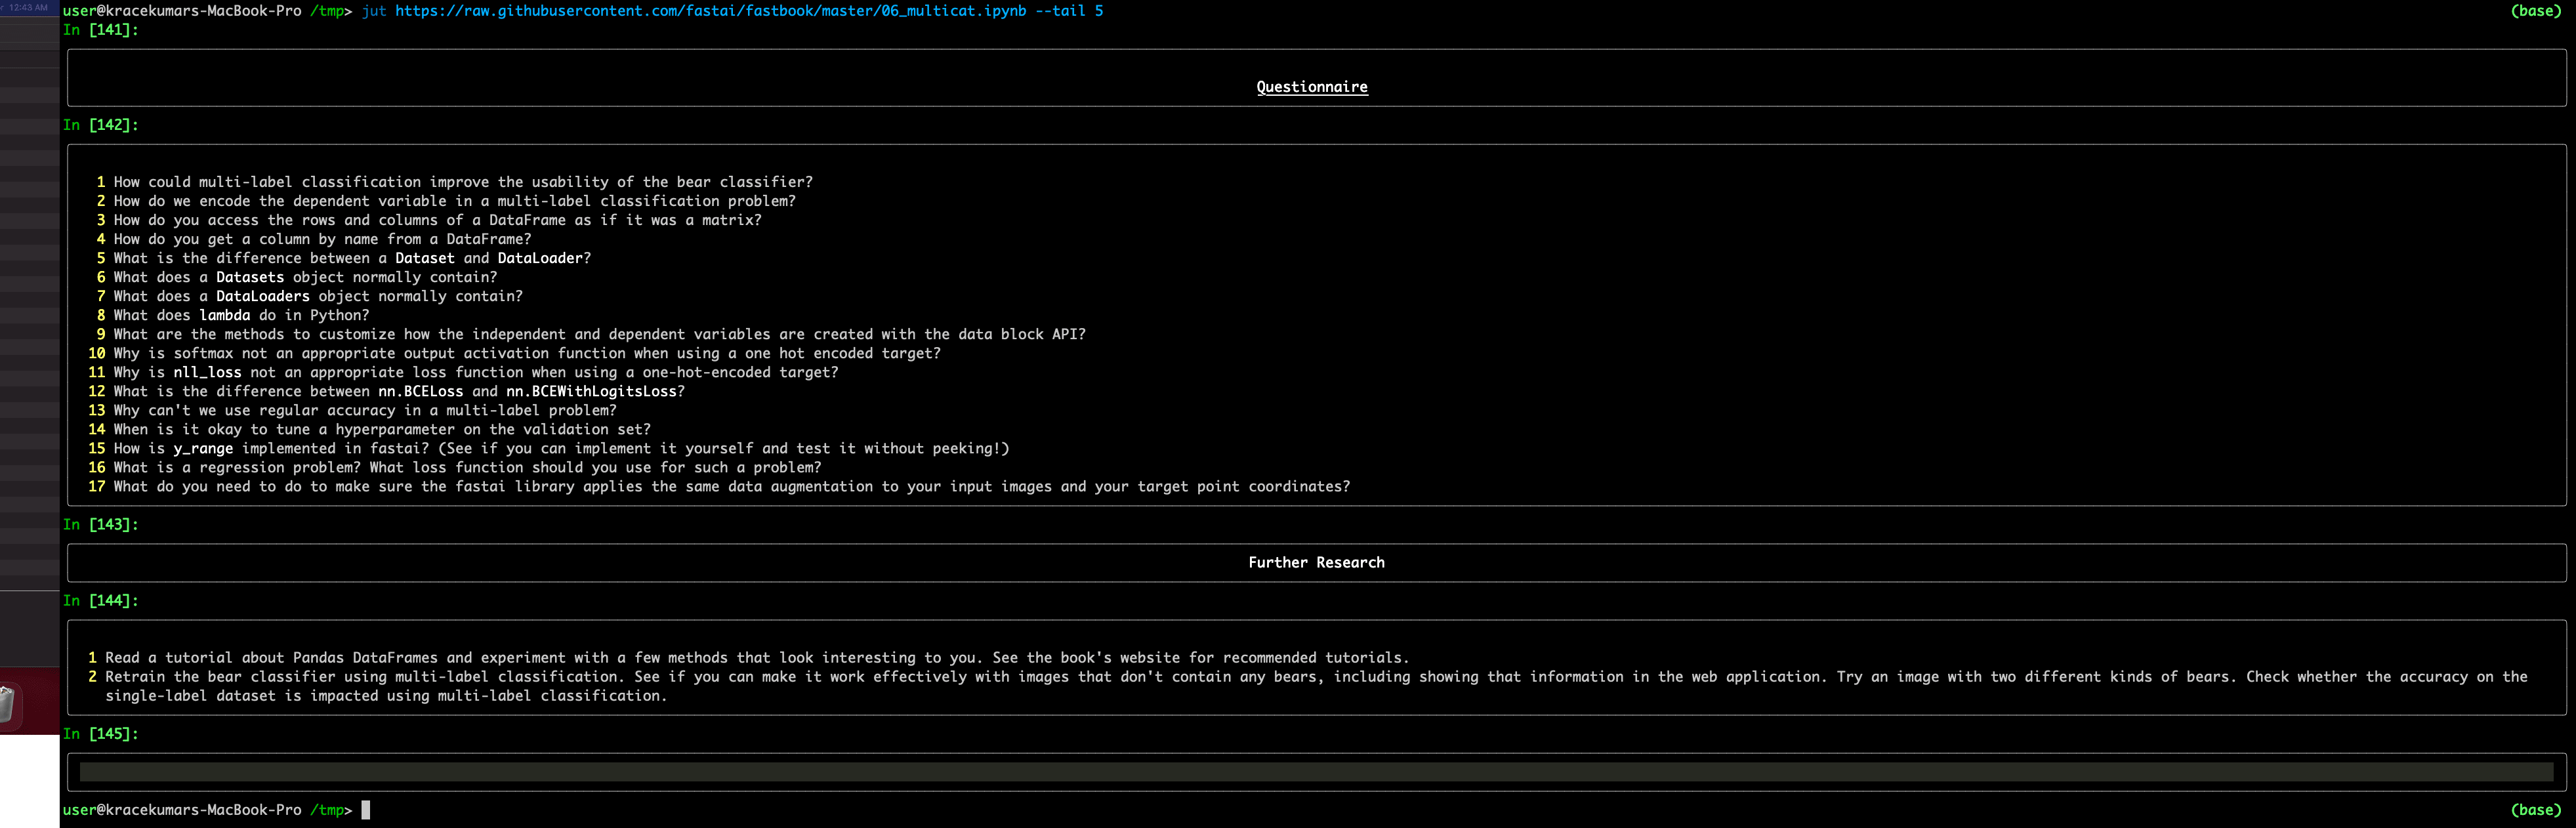Click 'nn.BCEWithLogitsLoss' in question 12
This screenshot has width=2576, height=828.
[591, 391]
